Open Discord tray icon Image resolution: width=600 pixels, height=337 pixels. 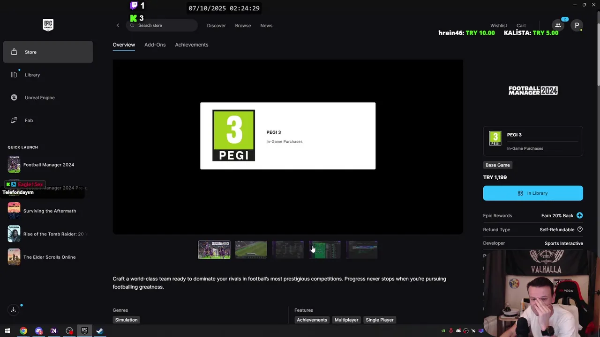click(x=458, y=331)
